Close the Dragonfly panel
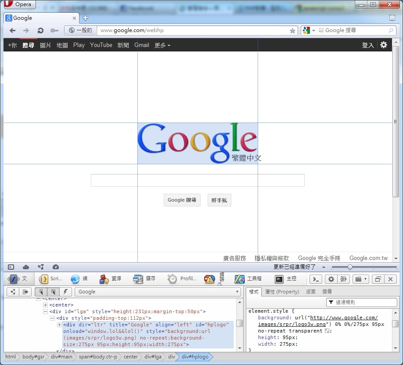Viewport: 403px width, 365px height. point(390,279)
